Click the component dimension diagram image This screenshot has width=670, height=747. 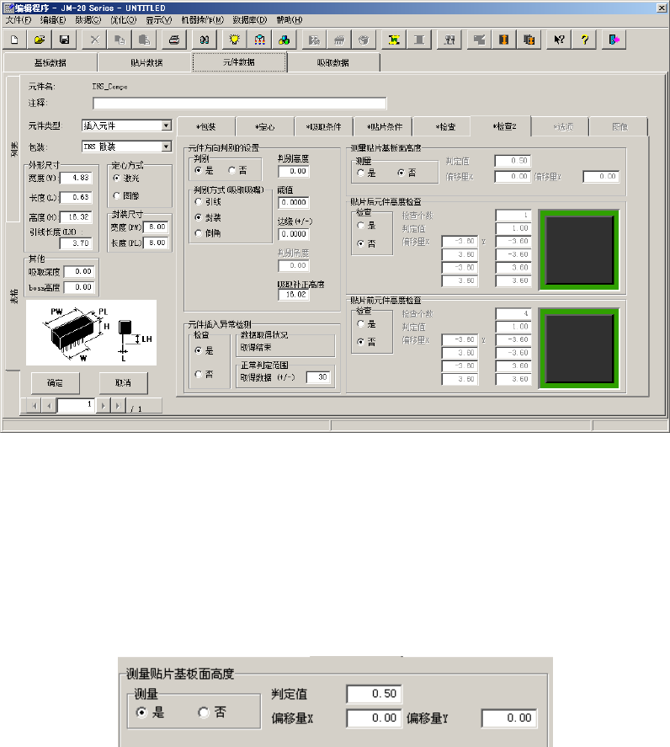point(92,333)
